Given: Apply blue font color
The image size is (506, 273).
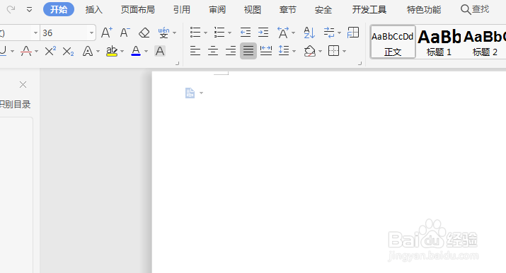Looking at the screenshot, I should [x=136, y=51].
